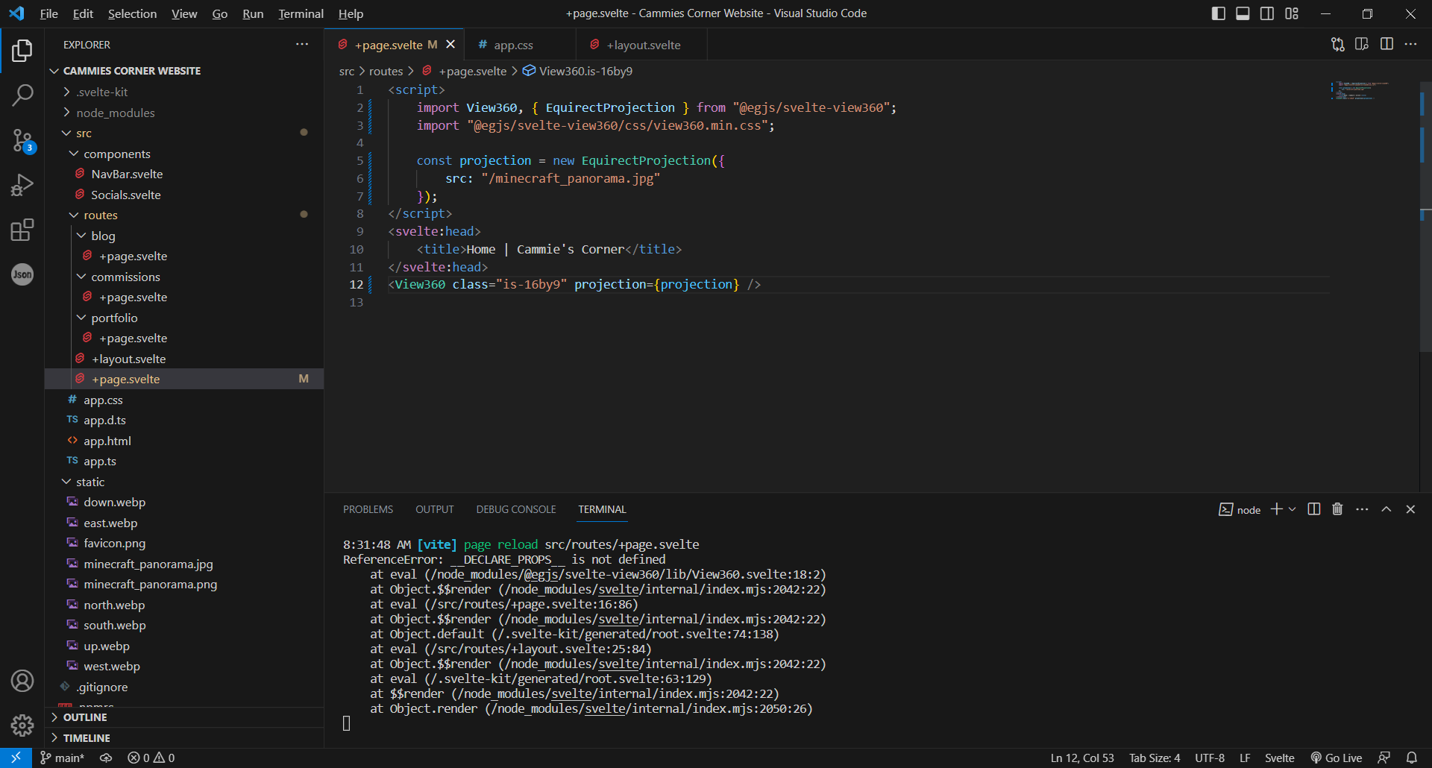Screen dimensions: 1432x768
Task: Toggle the secondary side bar
Action: click(1267, 13)
